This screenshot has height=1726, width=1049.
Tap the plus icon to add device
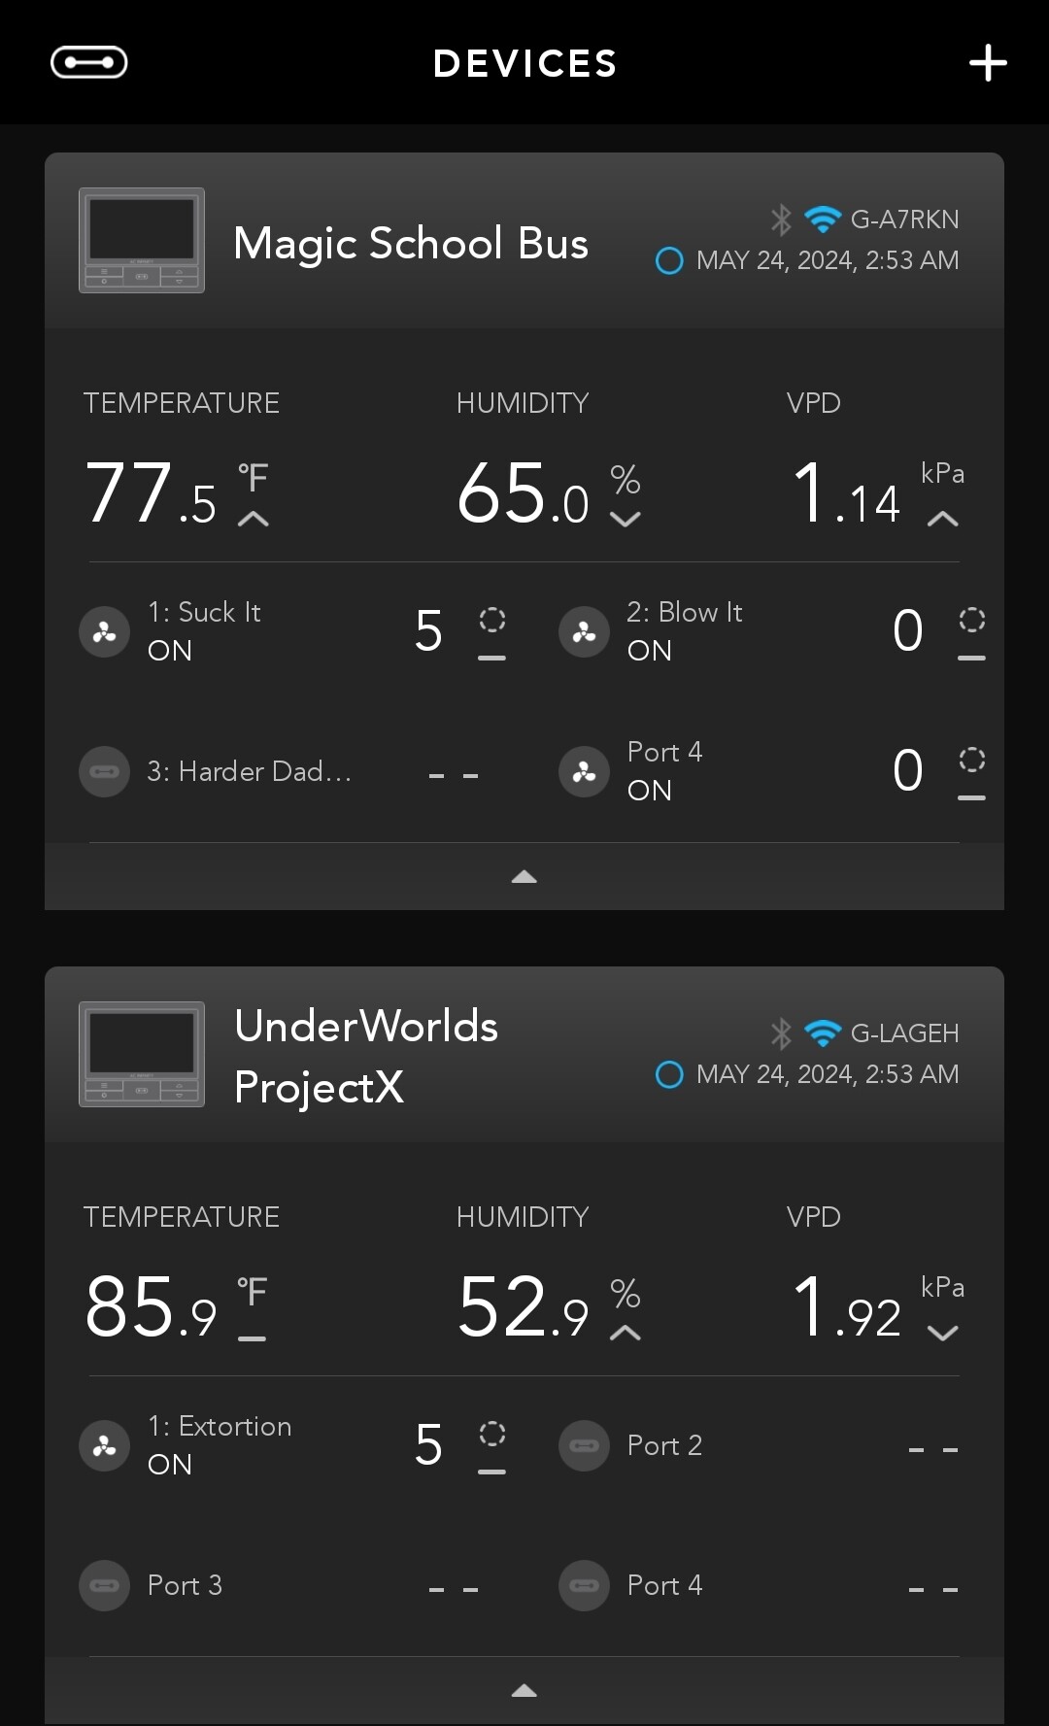[x=988, y=63]
